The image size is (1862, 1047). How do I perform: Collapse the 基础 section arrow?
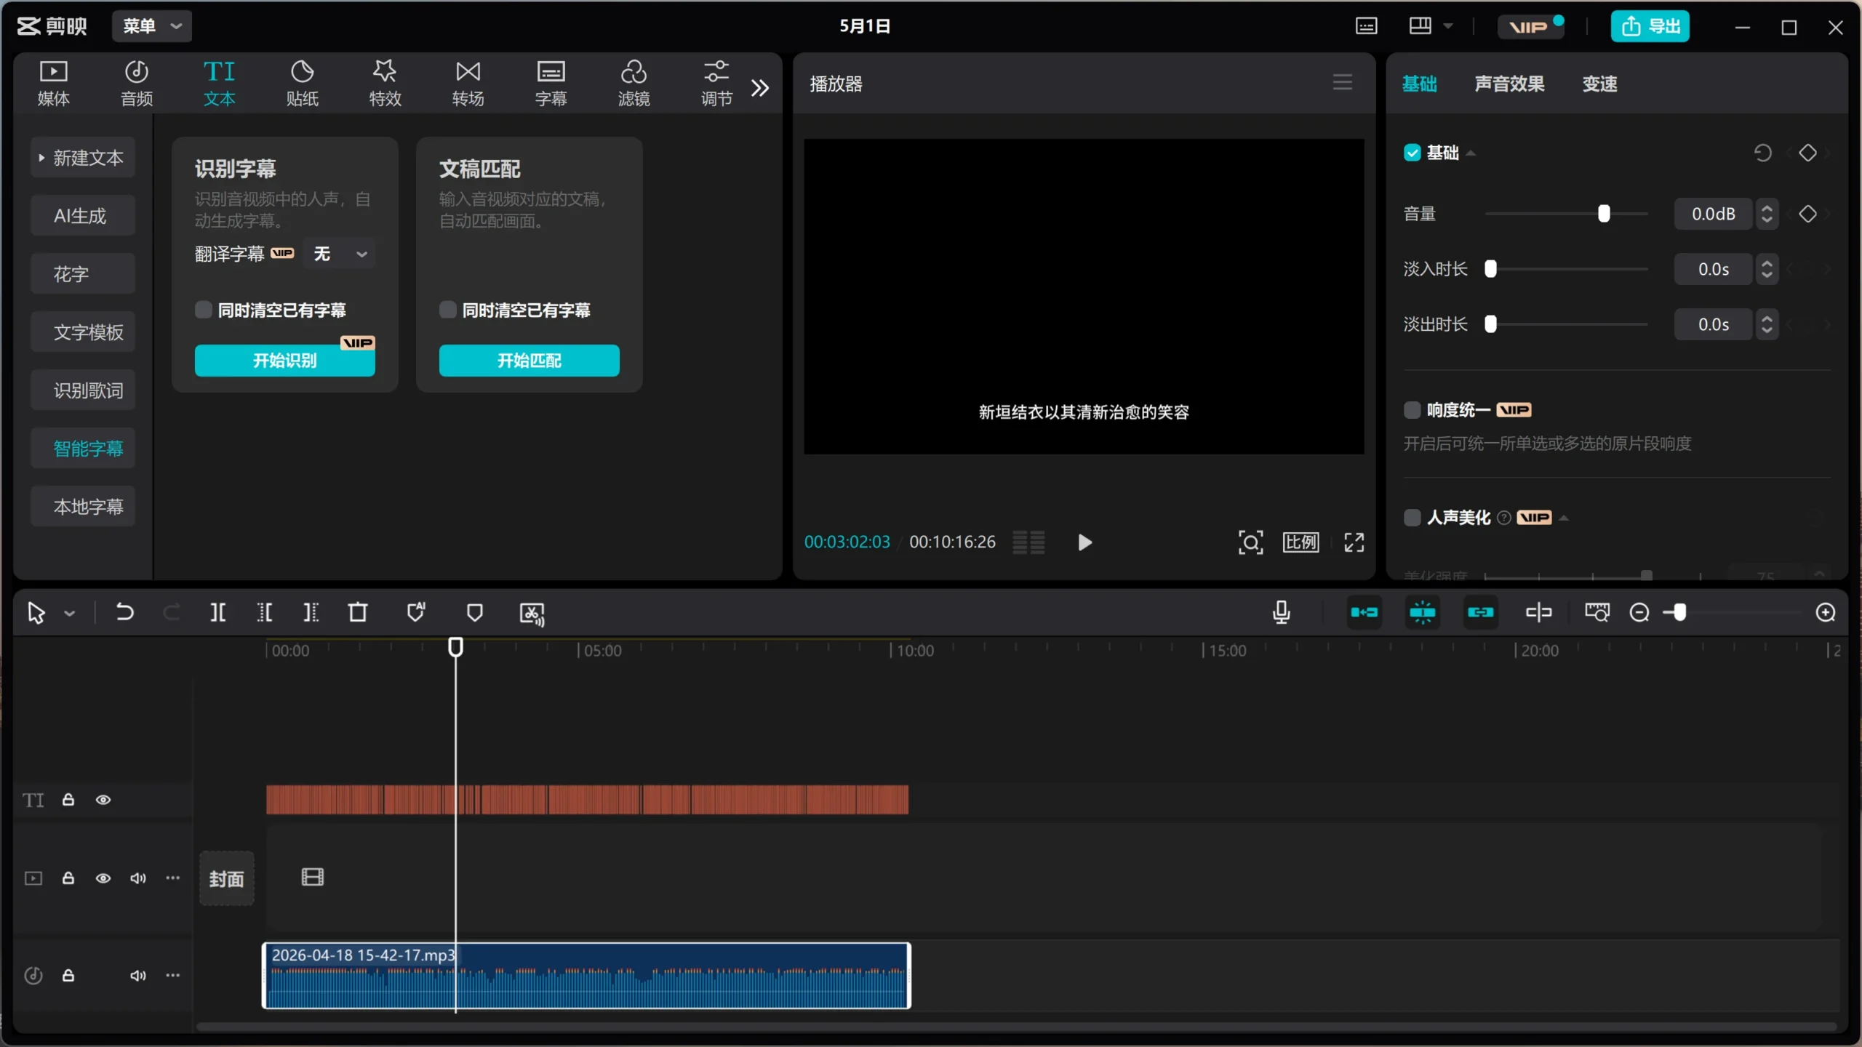point(1471,153)
